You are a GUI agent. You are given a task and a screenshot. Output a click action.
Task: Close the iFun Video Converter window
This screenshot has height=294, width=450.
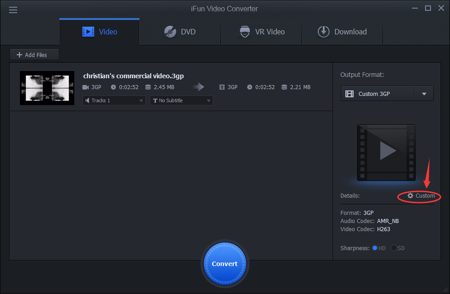(x=441, y=8)
